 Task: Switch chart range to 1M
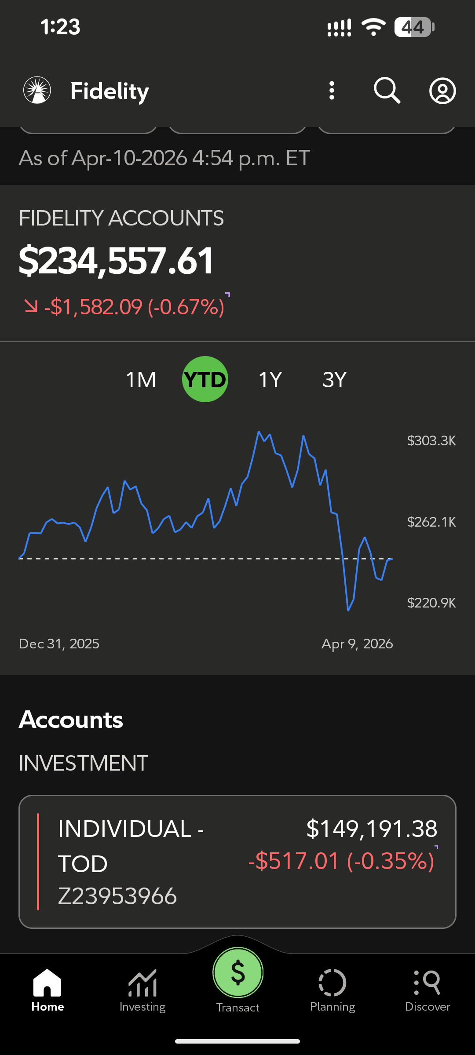coord(141,380)
